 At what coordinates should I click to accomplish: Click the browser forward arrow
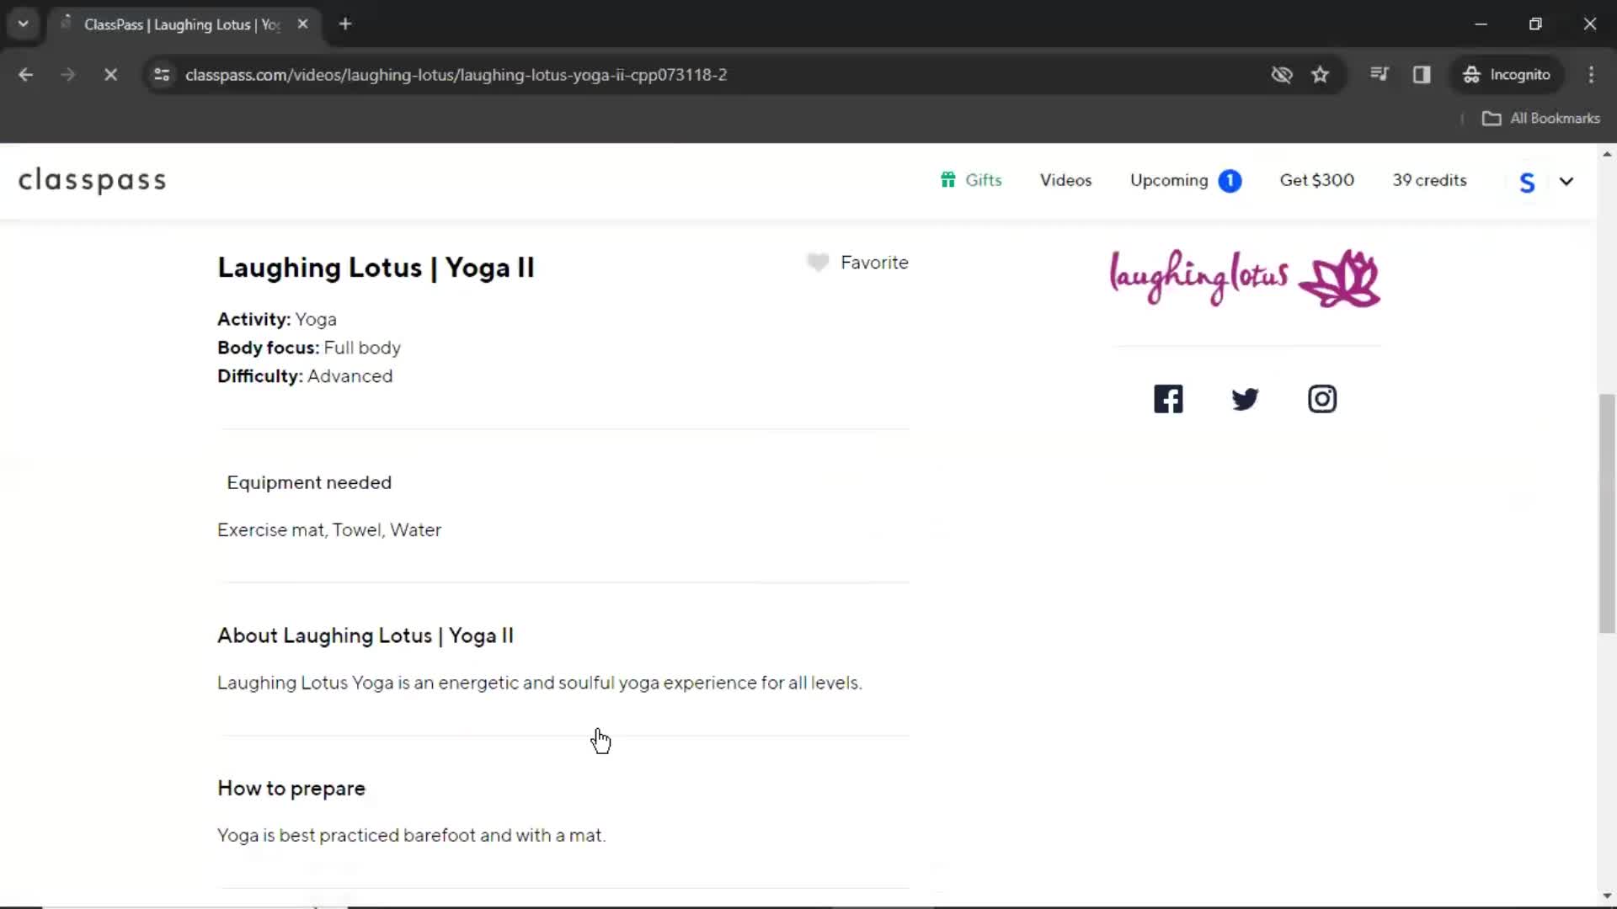(x=68, y=75)
